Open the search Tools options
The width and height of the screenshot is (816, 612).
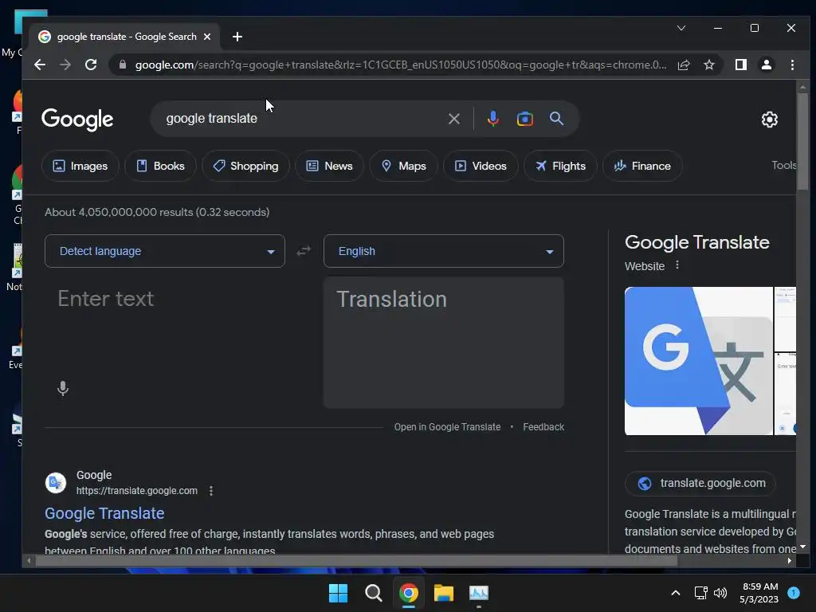tap(783, 165)
